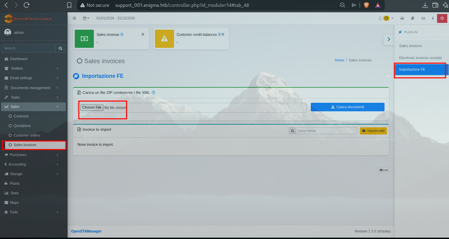Open the manual book icon

[x=412, y=18]
